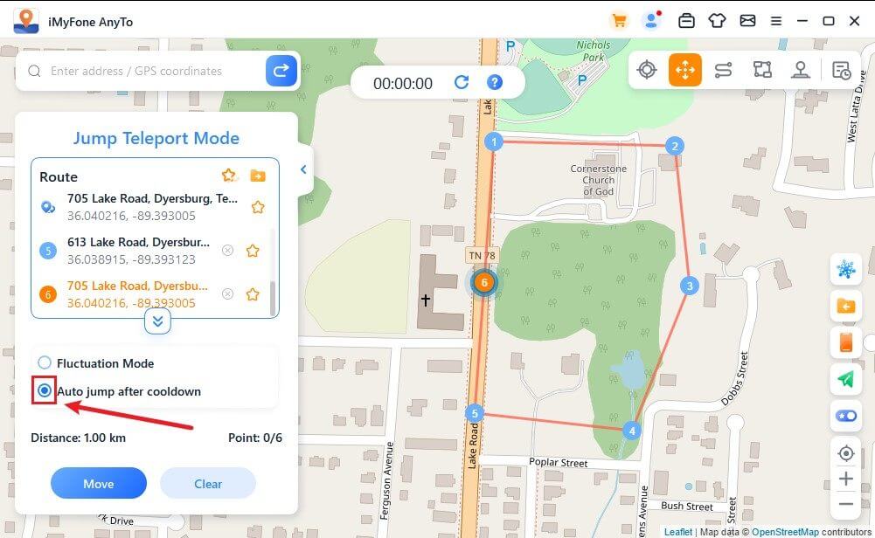Click the 00:00:00 timer display
875x538 pixels.
click(x=403, y=84)
